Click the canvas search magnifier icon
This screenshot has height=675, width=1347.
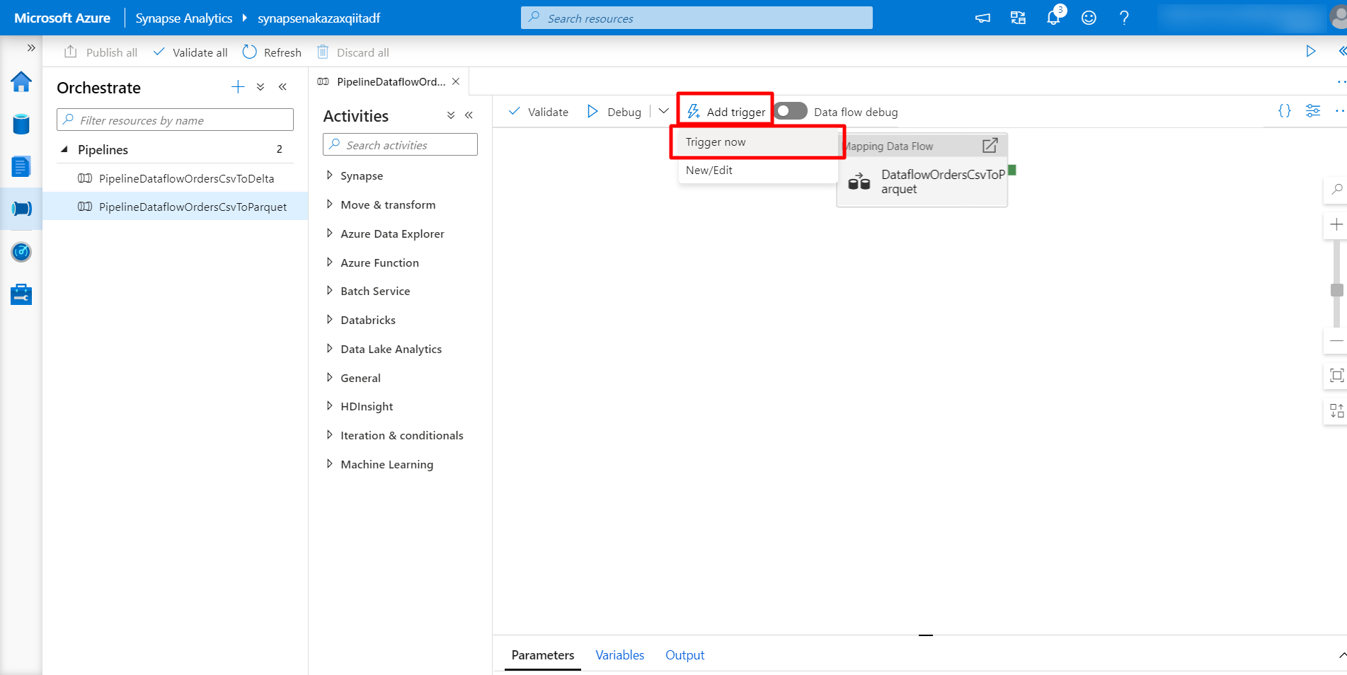tap(1336, 190)
